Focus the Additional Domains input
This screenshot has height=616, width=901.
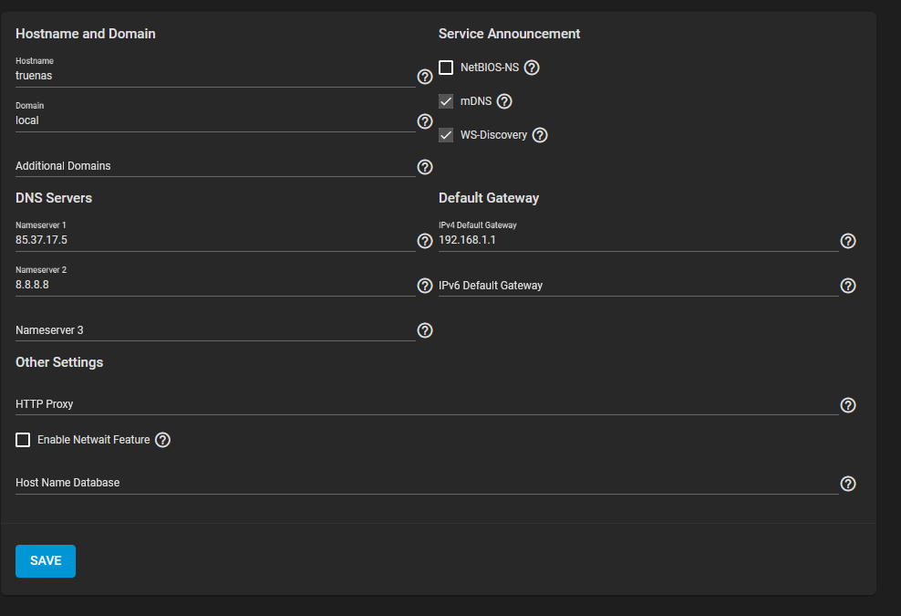pos(215,166)
